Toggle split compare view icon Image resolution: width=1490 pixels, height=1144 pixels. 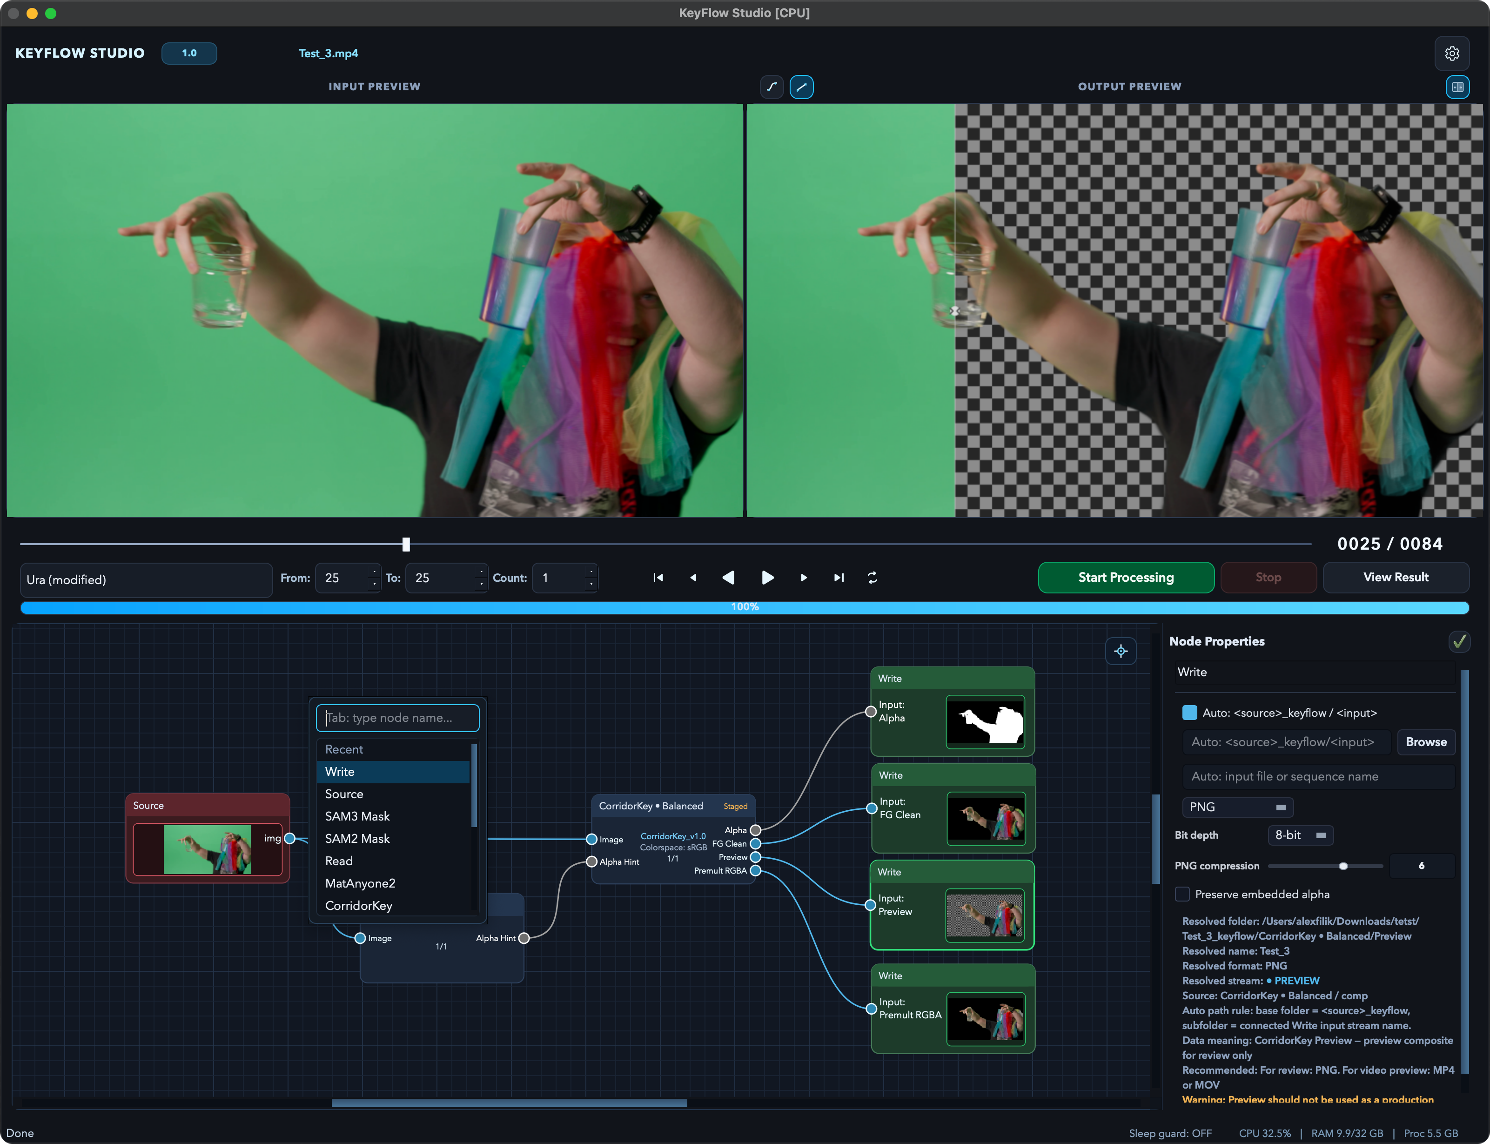[x=1457, y=87]
